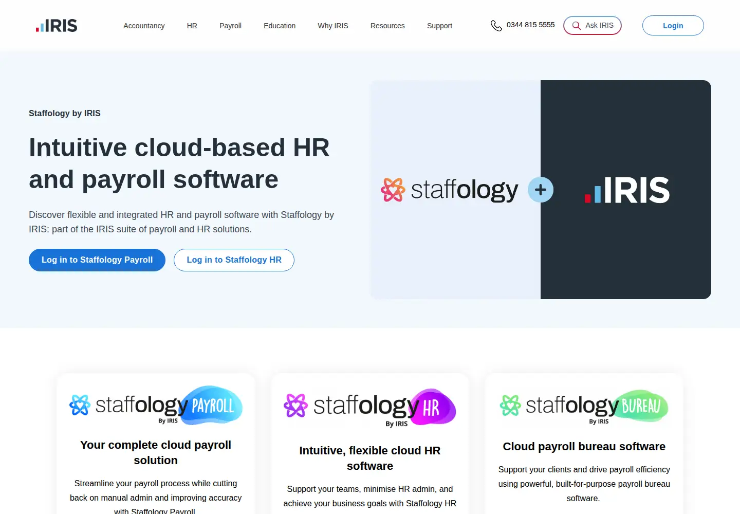The width and height of the screenshot is (740, 514).
Task: Click the Staffology HR logo
Action: point(370,408)
